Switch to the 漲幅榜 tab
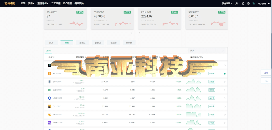The image size is (272, 130). 114,43
